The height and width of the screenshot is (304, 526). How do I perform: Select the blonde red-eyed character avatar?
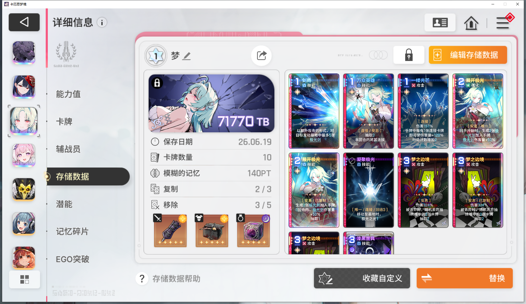(24, 121)
